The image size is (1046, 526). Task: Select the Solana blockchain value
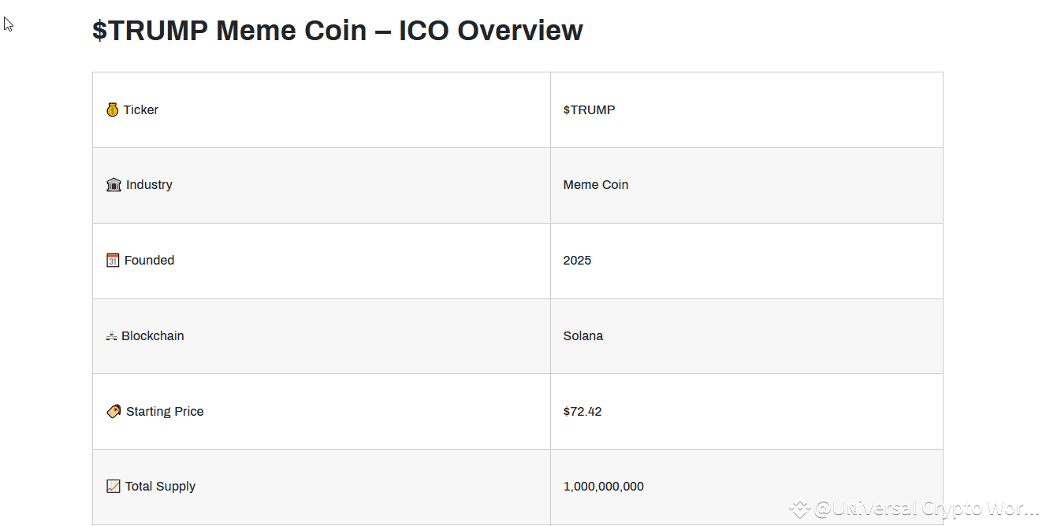(583, 336)
